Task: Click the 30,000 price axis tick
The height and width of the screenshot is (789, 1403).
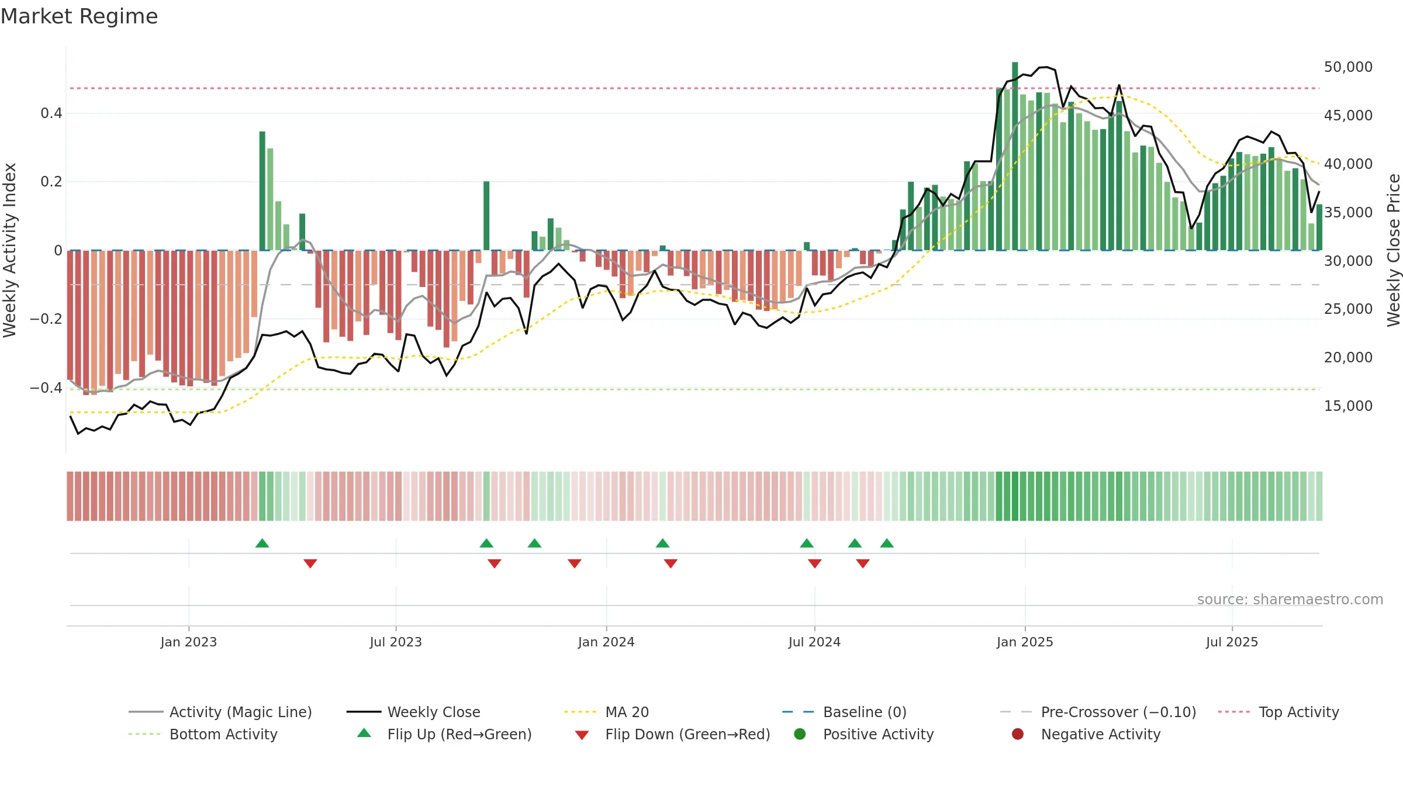Action: click(1348, 261)
